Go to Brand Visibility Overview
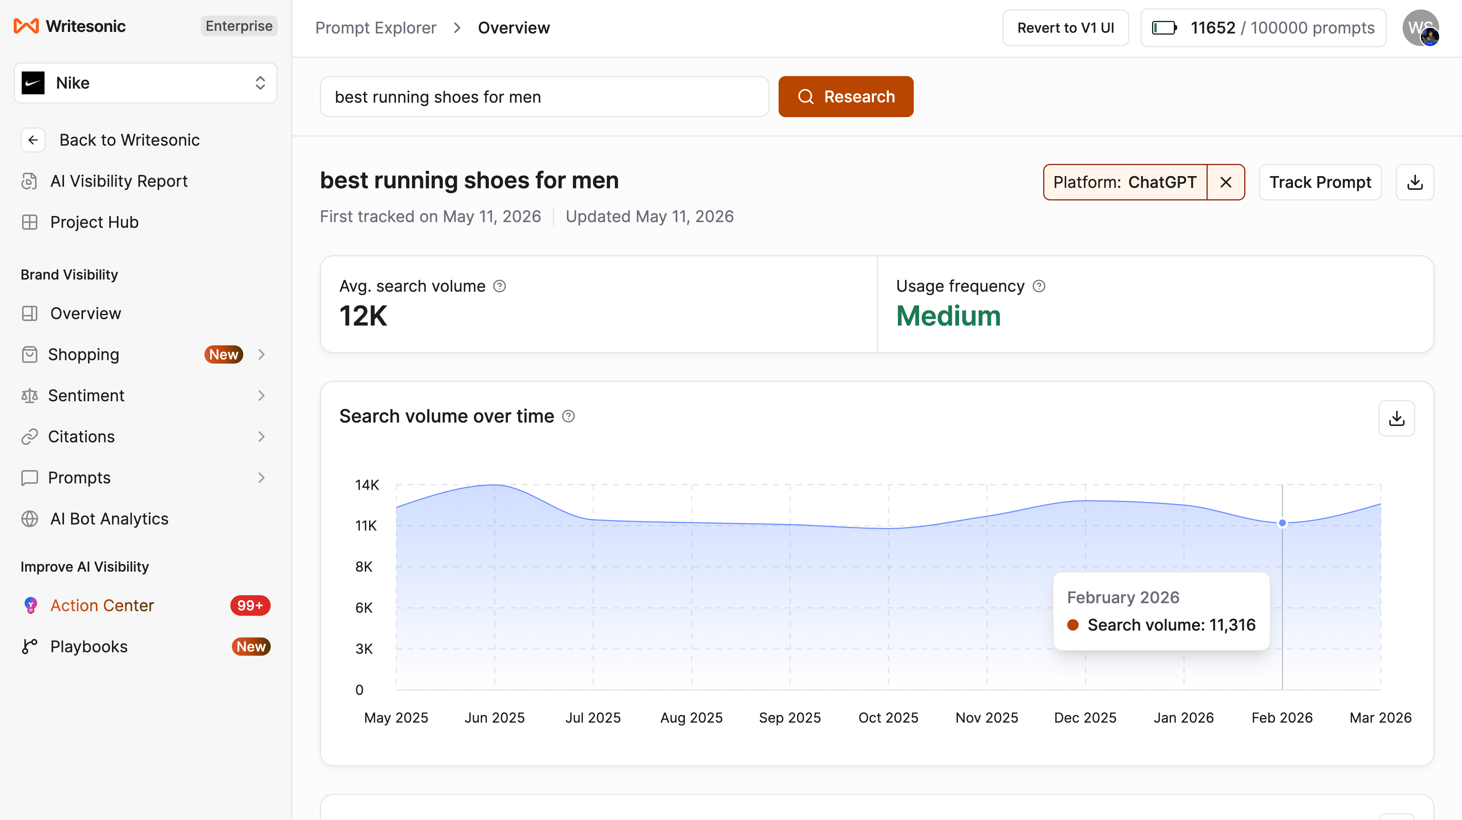 pos(85,314)
